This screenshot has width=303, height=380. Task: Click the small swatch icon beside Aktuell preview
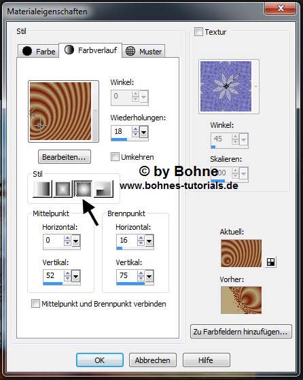(x=270, y=262)
